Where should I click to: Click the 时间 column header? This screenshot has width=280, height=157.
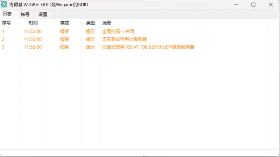[33, 23]
